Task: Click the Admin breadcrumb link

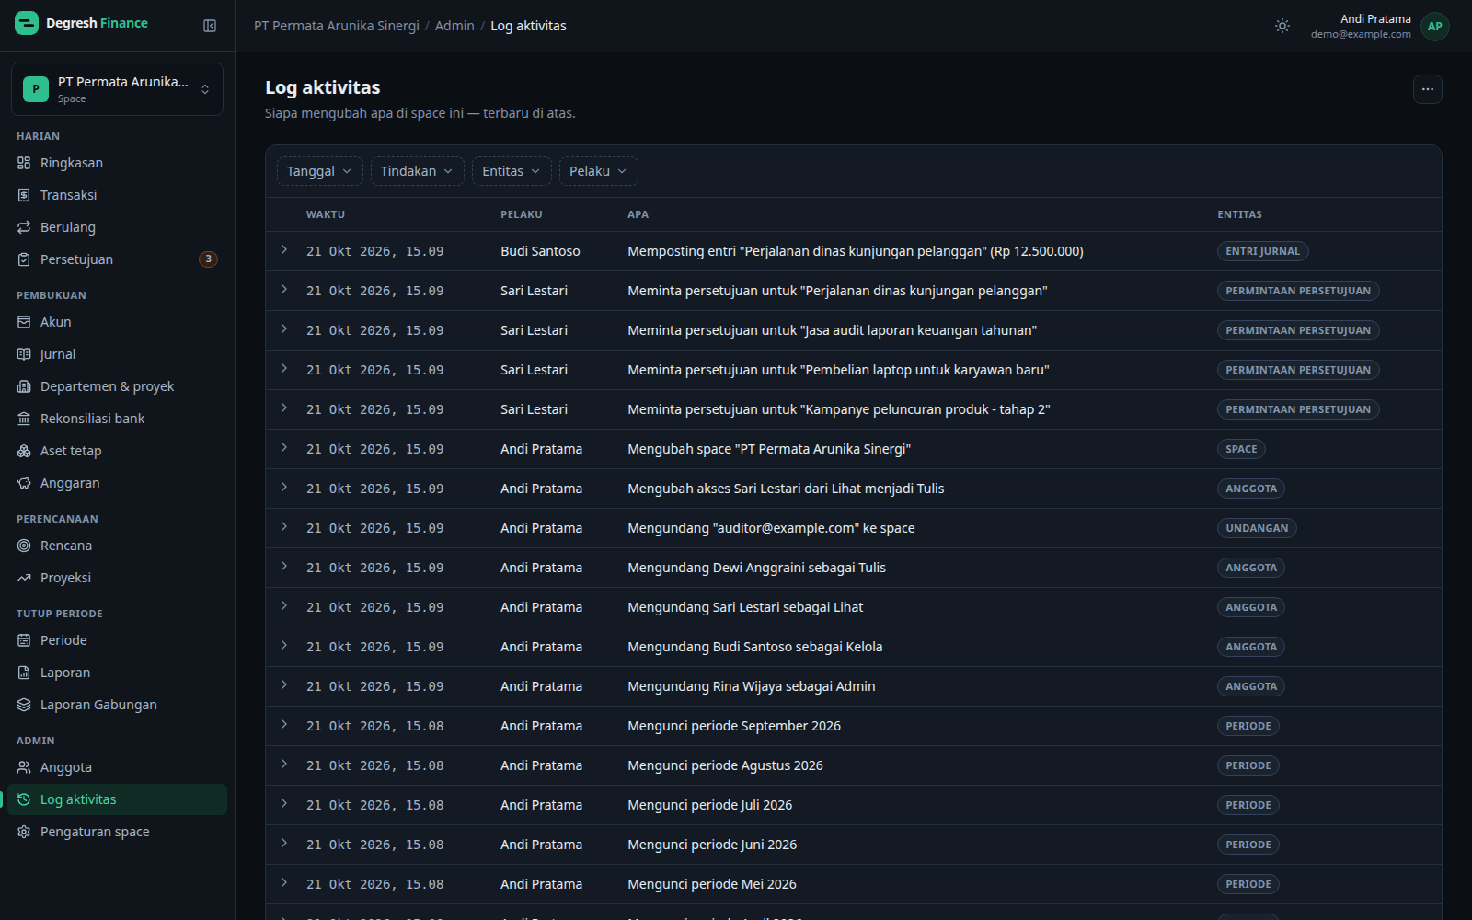Action: click(x=454, y=26)
